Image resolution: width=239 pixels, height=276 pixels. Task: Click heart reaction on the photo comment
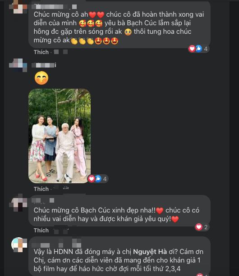point(91,179)
